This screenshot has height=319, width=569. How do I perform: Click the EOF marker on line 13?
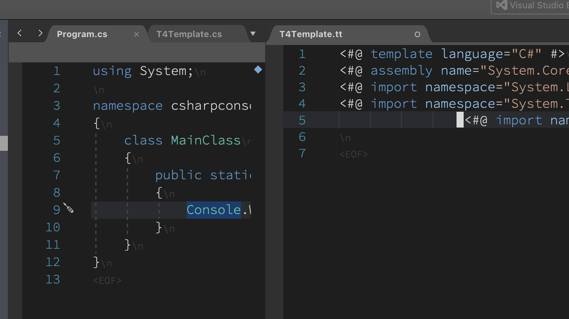tap(107, 280)
